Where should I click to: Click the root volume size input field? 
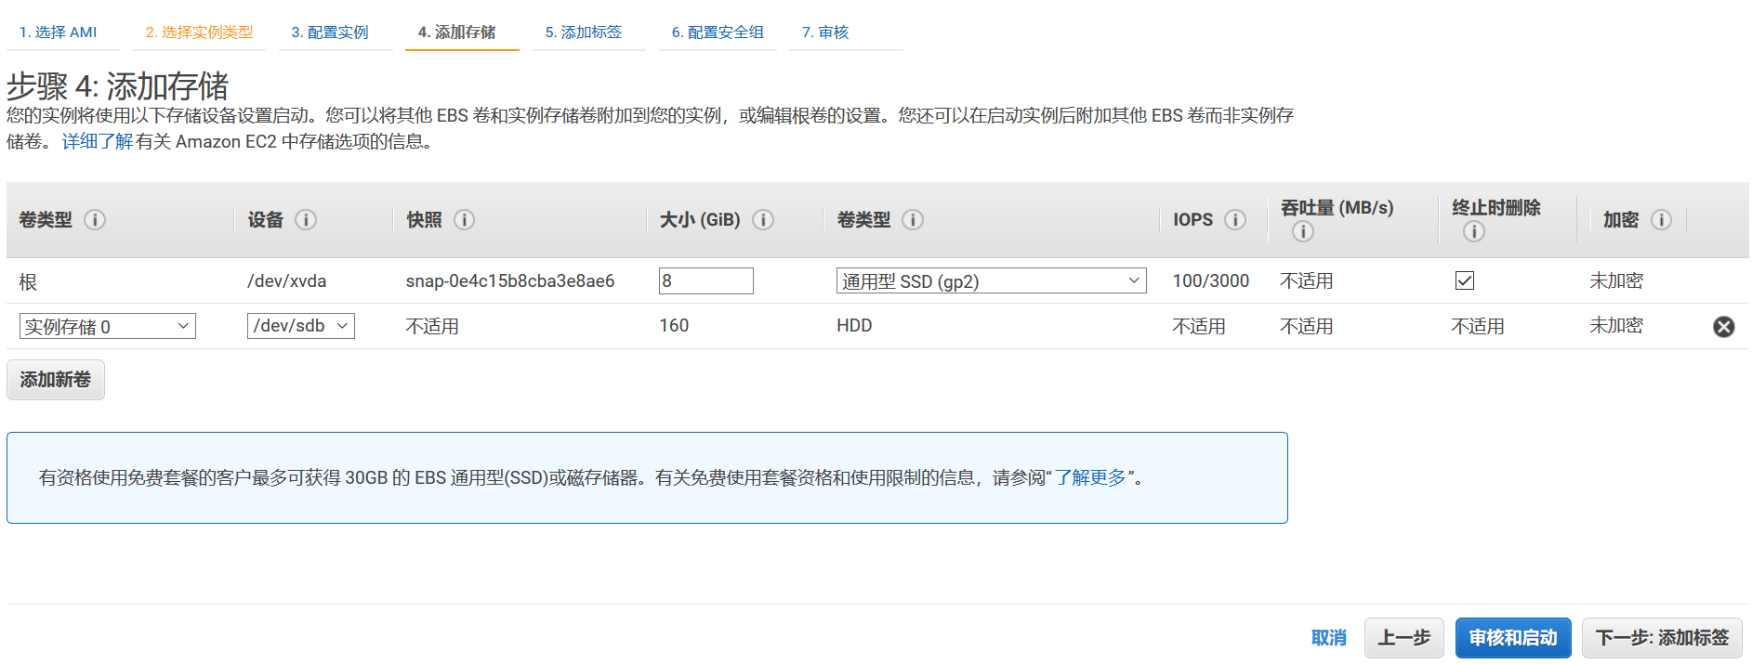click(705, 281)
